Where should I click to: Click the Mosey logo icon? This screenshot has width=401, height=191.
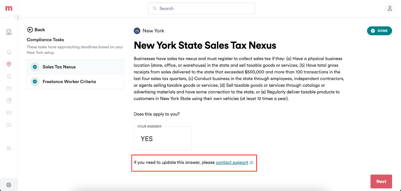[9, 8]
